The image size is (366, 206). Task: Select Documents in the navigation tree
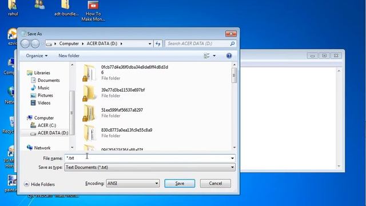(49, 80)
